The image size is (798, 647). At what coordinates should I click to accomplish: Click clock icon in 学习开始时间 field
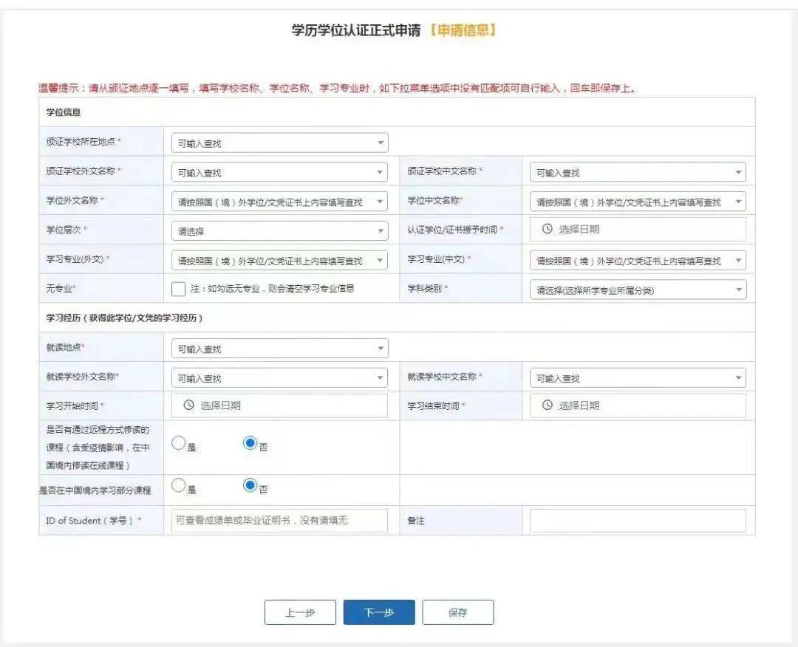coord(188,405)
